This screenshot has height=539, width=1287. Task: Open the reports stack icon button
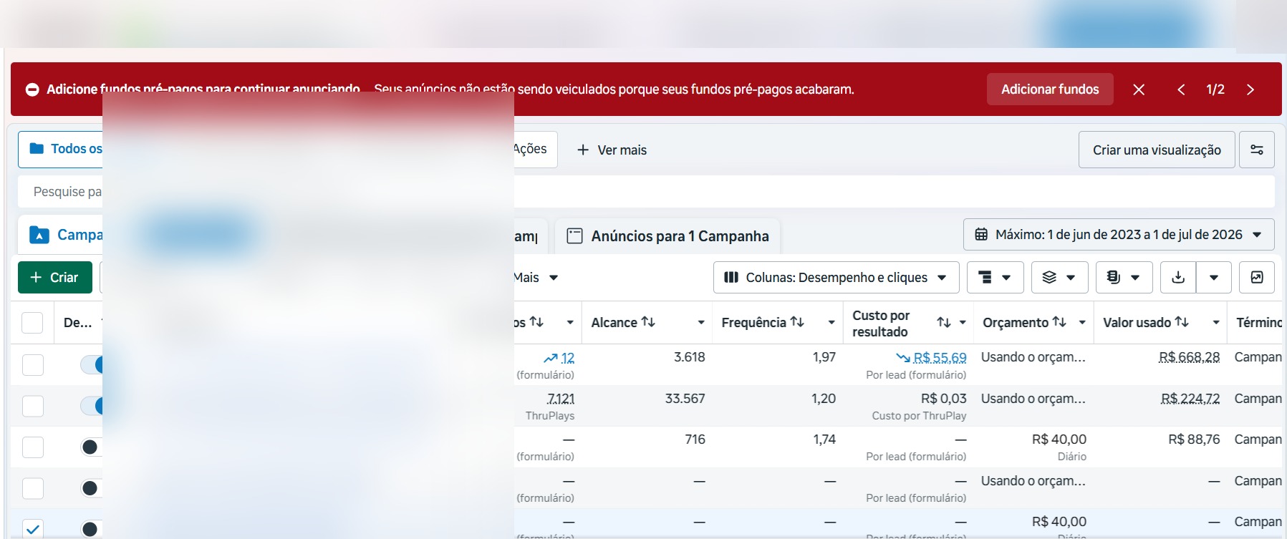pyautogui.click(x=1124, y=277)
